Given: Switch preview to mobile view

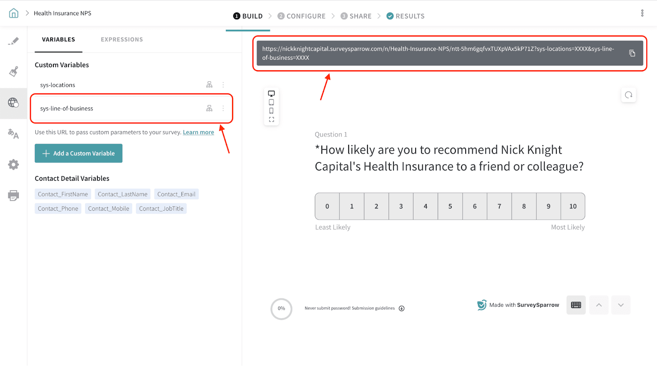Looking at the screenshot, I should coord(271,111).
